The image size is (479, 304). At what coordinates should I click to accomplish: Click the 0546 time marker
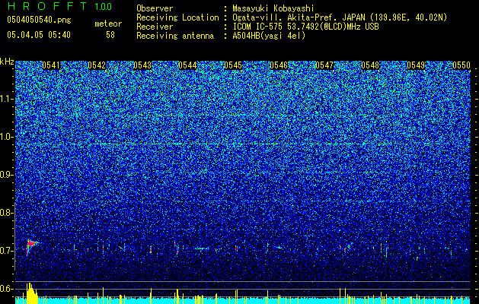coord(279,65)
